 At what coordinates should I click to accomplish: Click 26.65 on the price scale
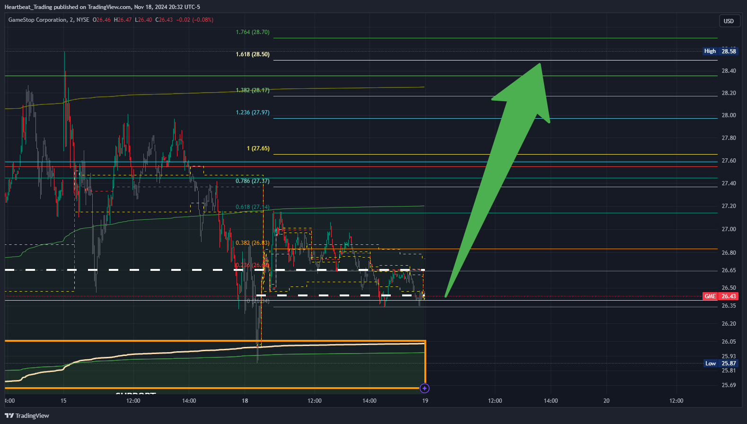(x=729, y=270)
